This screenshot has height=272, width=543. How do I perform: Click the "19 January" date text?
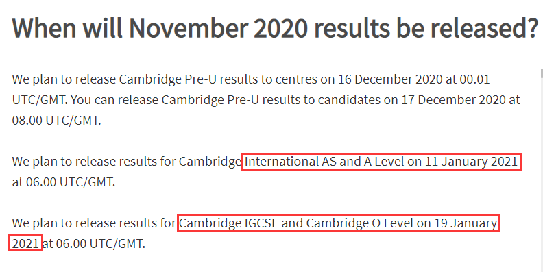pyautogui.click(x=466, y=223)
